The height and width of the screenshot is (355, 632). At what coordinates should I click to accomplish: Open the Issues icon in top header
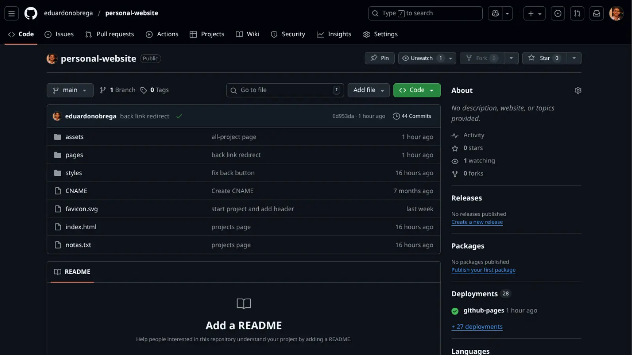(x=558, y=13)
